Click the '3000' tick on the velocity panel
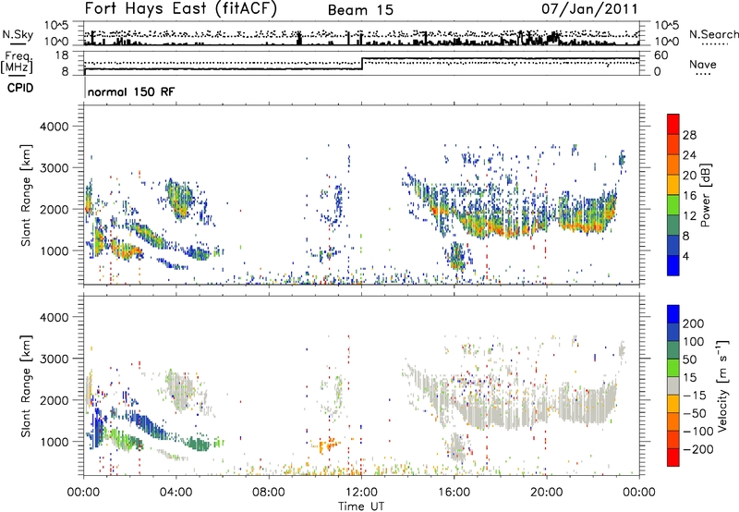The height and width of the screenshot is (512, 739). pos(55,359)
